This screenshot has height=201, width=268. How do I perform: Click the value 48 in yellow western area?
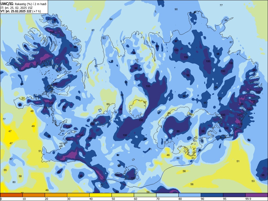(32, 111)
